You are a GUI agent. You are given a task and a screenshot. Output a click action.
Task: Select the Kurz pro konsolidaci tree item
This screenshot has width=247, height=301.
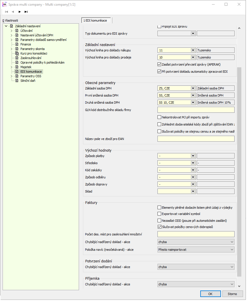coord(34,53)
